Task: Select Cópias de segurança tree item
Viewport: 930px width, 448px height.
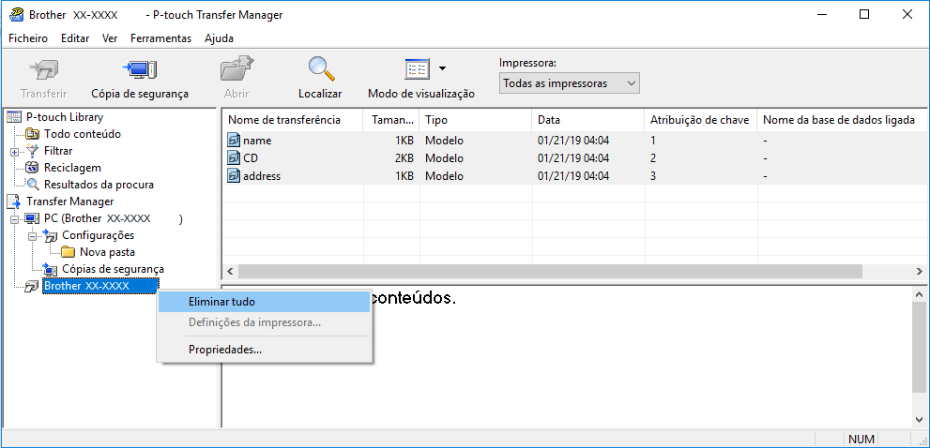Action: 113,269
